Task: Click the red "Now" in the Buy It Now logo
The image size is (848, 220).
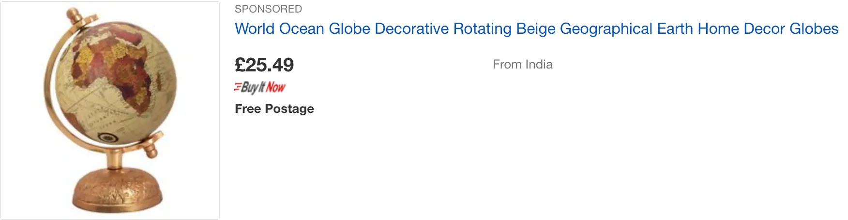Action: pyautogui.click(x=275, y=87)
